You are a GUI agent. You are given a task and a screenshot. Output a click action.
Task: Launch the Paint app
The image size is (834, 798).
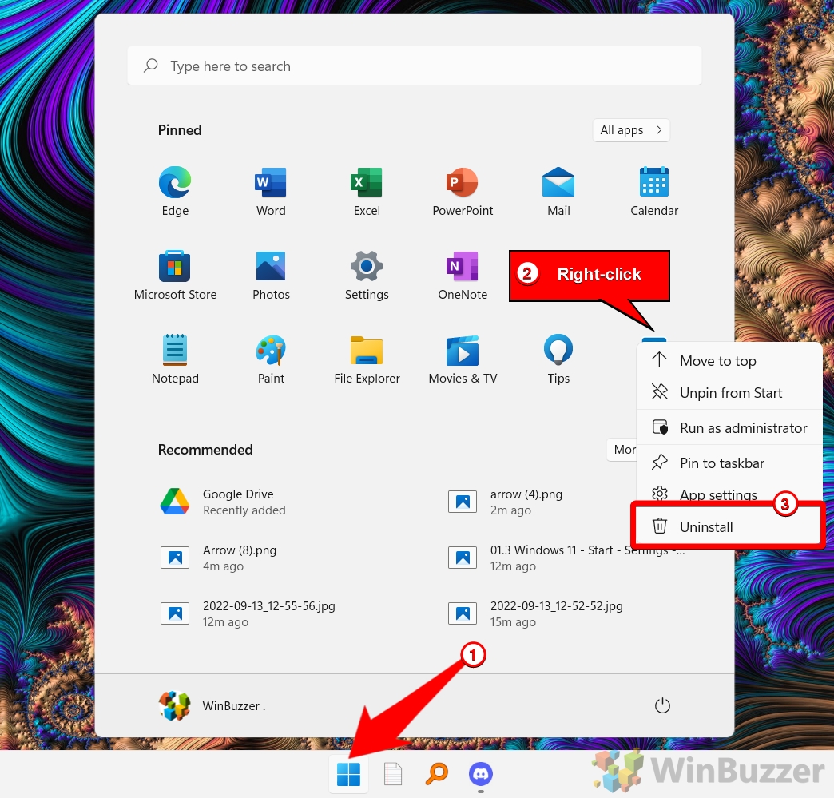click(271, 359)
